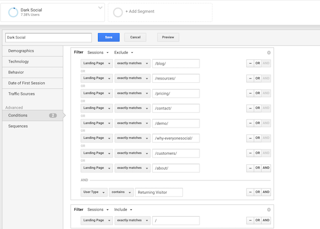320x229 pixels.
Task: Remove the /contact/ condition with minus button
Action: 250,108
